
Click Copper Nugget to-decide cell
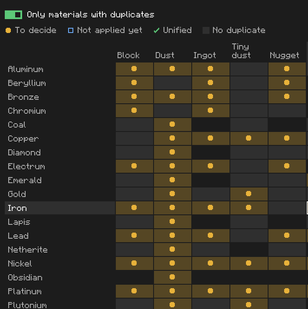point(287,138)
